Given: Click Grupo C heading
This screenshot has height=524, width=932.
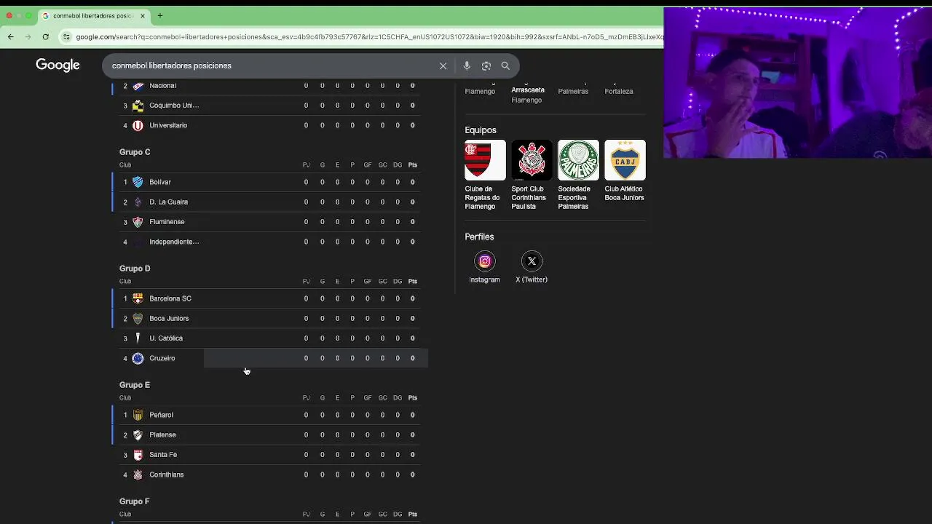Looking at the screenshot, I should [x=135, y=152].
